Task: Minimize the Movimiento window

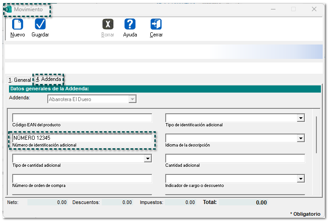Action: tap(273, 9)
